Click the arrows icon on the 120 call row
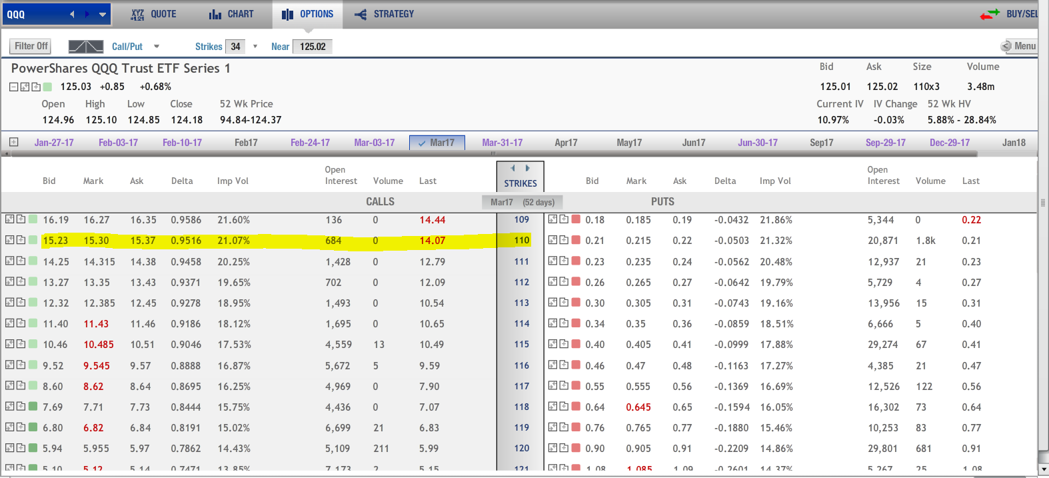The height and width of the screenshot is (478, 1049). [x=10, y=448]
